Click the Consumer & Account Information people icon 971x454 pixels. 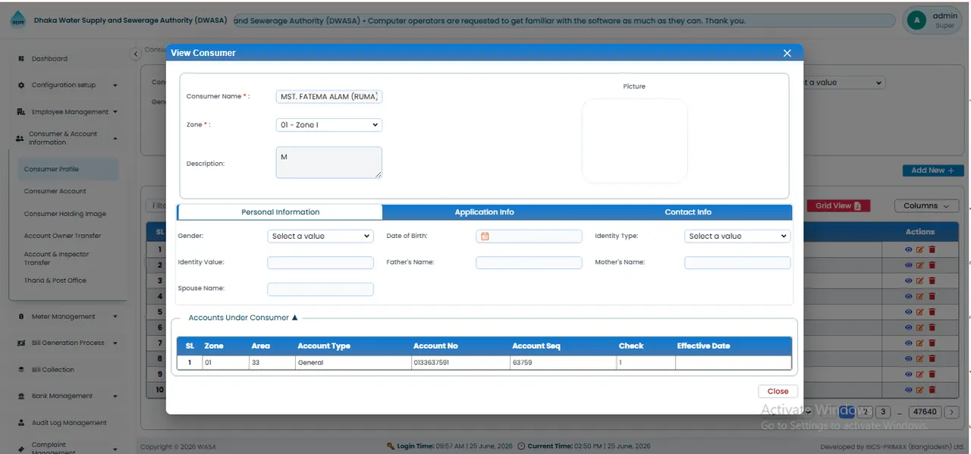click(x=20, y=138)
